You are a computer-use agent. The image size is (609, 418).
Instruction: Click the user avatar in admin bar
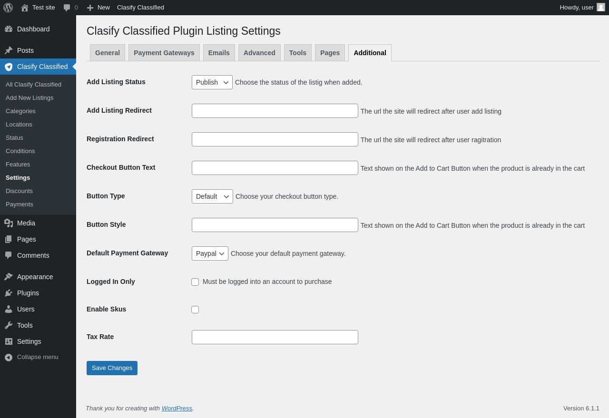click(601, 7)
